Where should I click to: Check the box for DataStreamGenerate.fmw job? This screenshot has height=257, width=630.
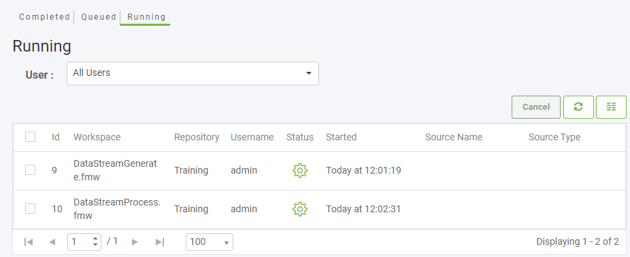click(30, 170)
